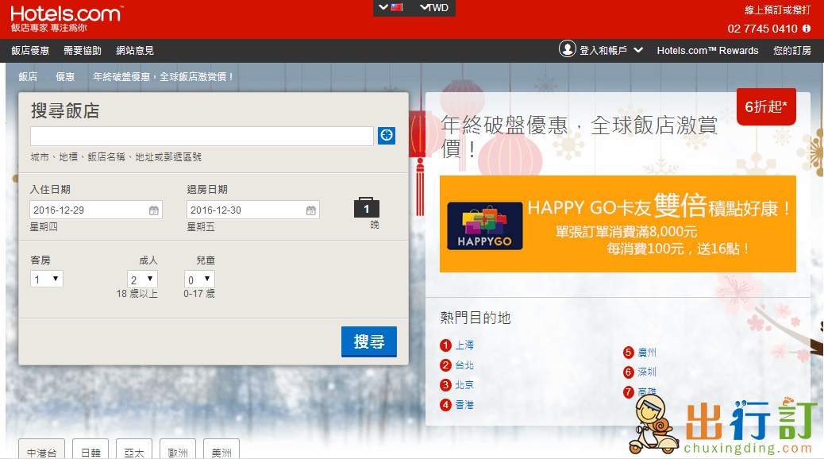
Task: Select 北京 from popular destinations
Action: (464, 385)
